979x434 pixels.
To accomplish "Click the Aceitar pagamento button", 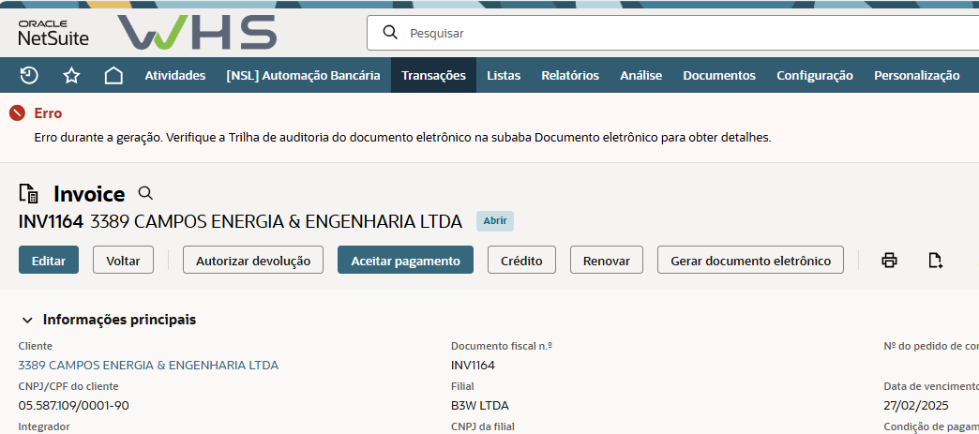I will (405, 260).
